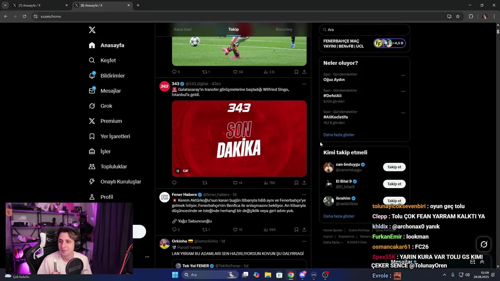
Task: Repost the 343 post
Action: tap(205, 183)
